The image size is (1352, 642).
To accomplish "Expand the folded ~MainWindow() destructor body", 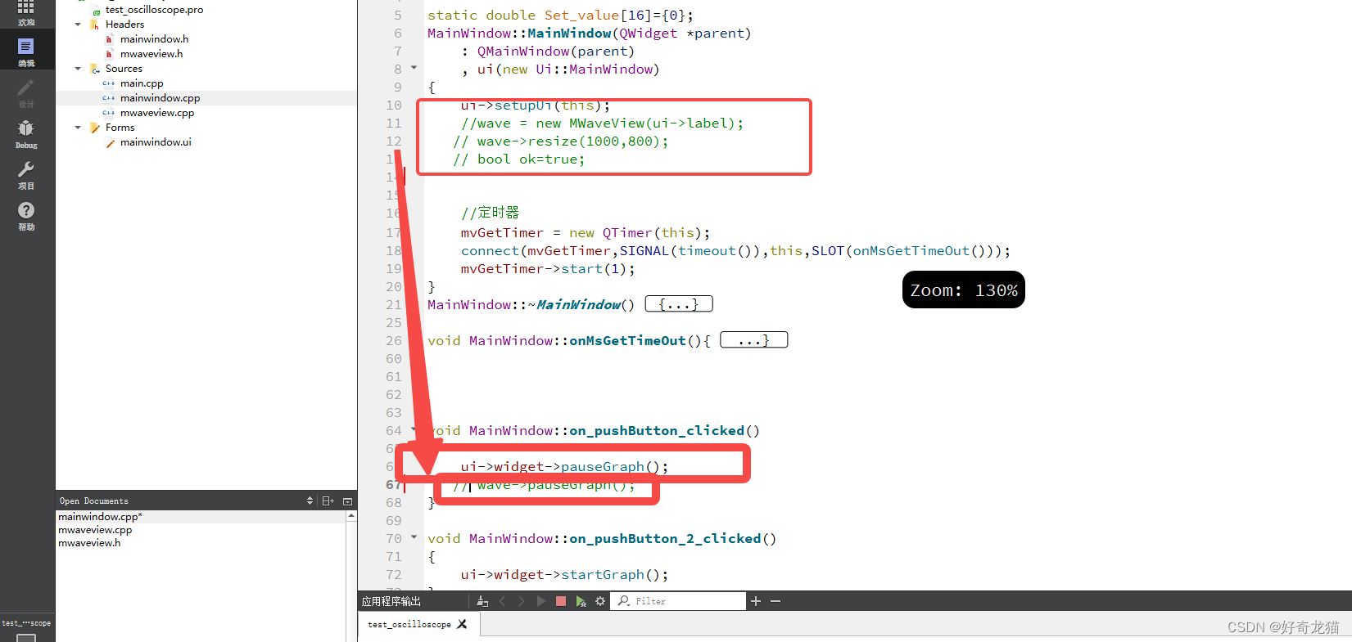I will (679, 304).
